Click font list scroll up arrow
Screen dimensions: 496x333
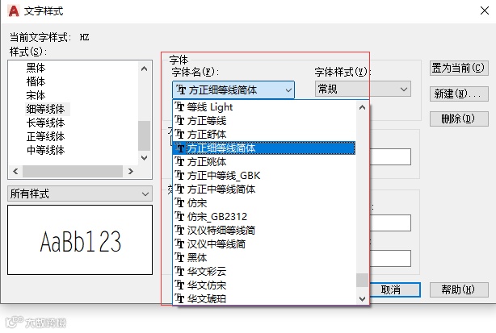coord(363,107)
